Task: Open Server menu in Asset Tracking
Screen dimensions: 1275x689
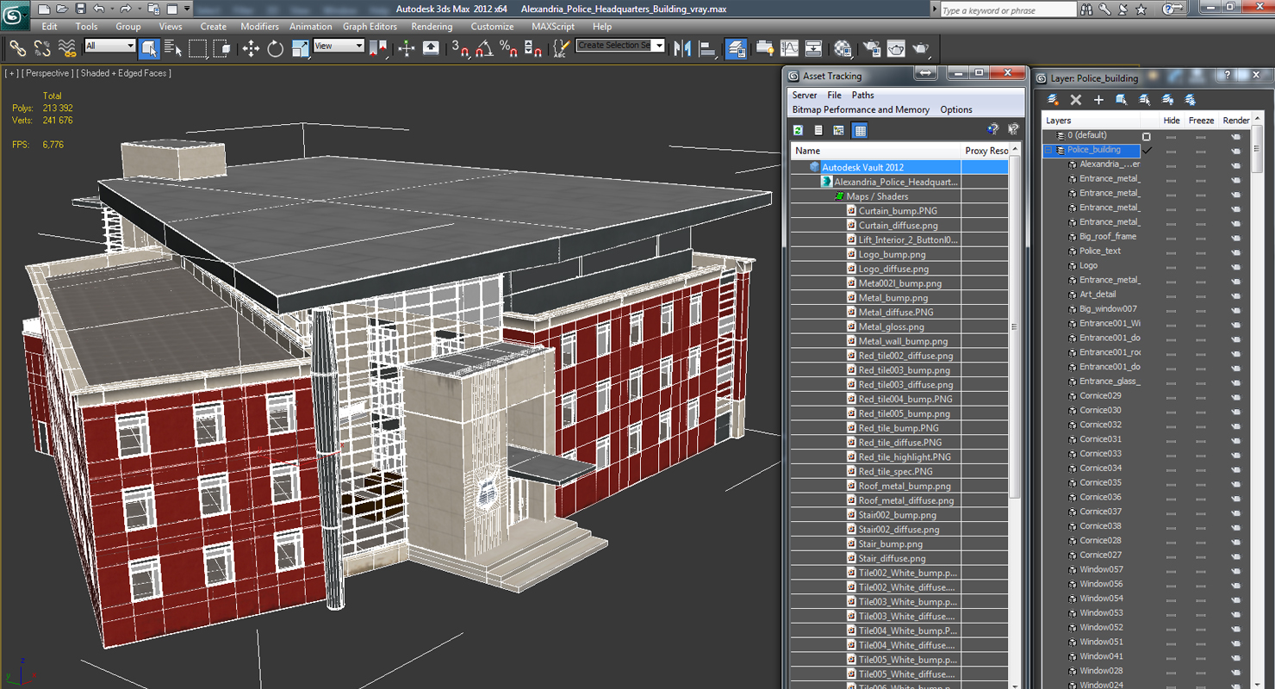Action: (805, 96)
